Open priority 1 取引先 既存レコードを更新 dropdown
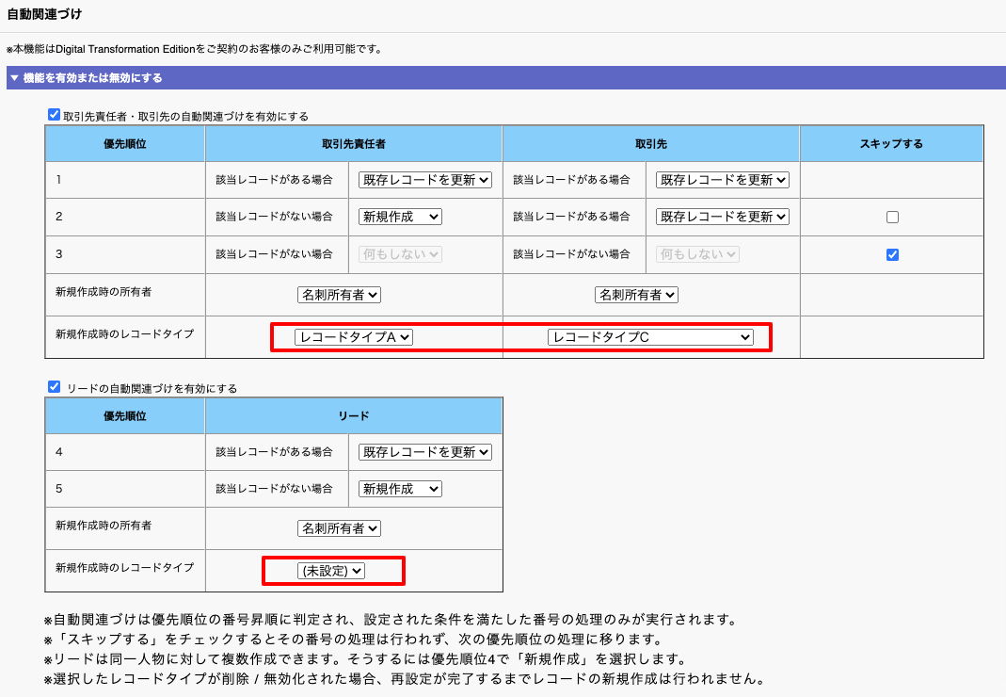The height and width of the screenshot is (697, 1006). point(723,180)
